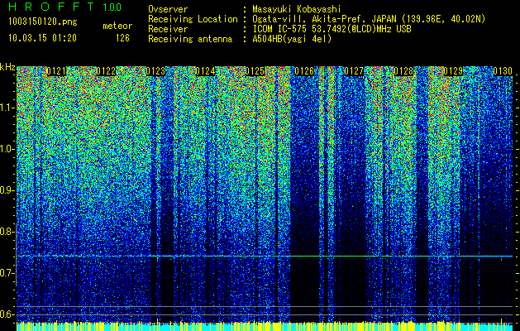The height and width of the screenshot is (331, 520).
Task: Click the 0.7 frequency axis label
Action: coord(7,273)
